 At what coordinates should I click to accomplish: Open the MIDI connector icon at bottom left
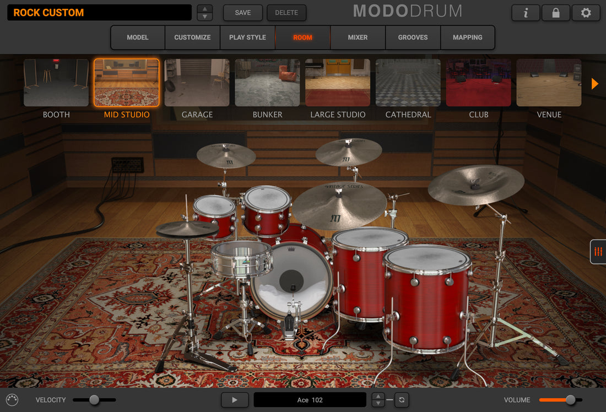(12, 400)
